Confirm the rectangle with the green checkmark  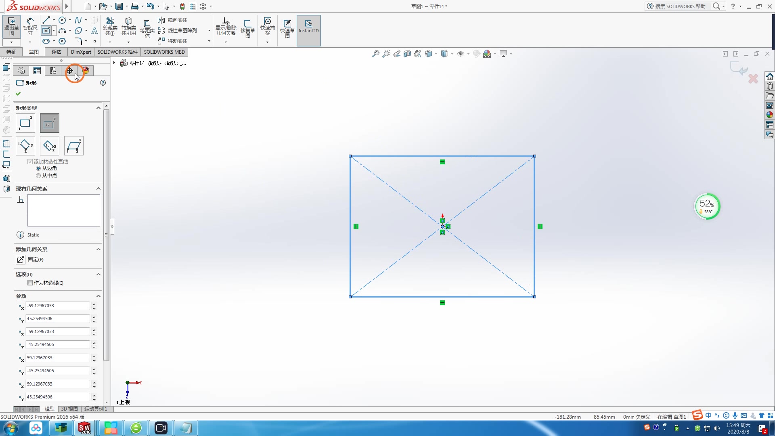pos(18,94)
